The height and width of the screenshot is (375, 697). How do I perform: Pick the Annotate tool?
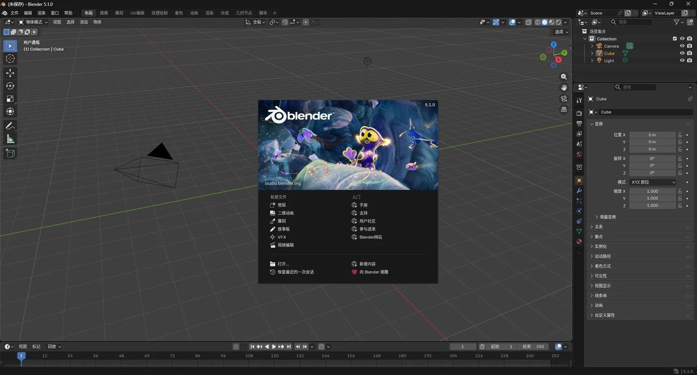[x=10, y=125]
